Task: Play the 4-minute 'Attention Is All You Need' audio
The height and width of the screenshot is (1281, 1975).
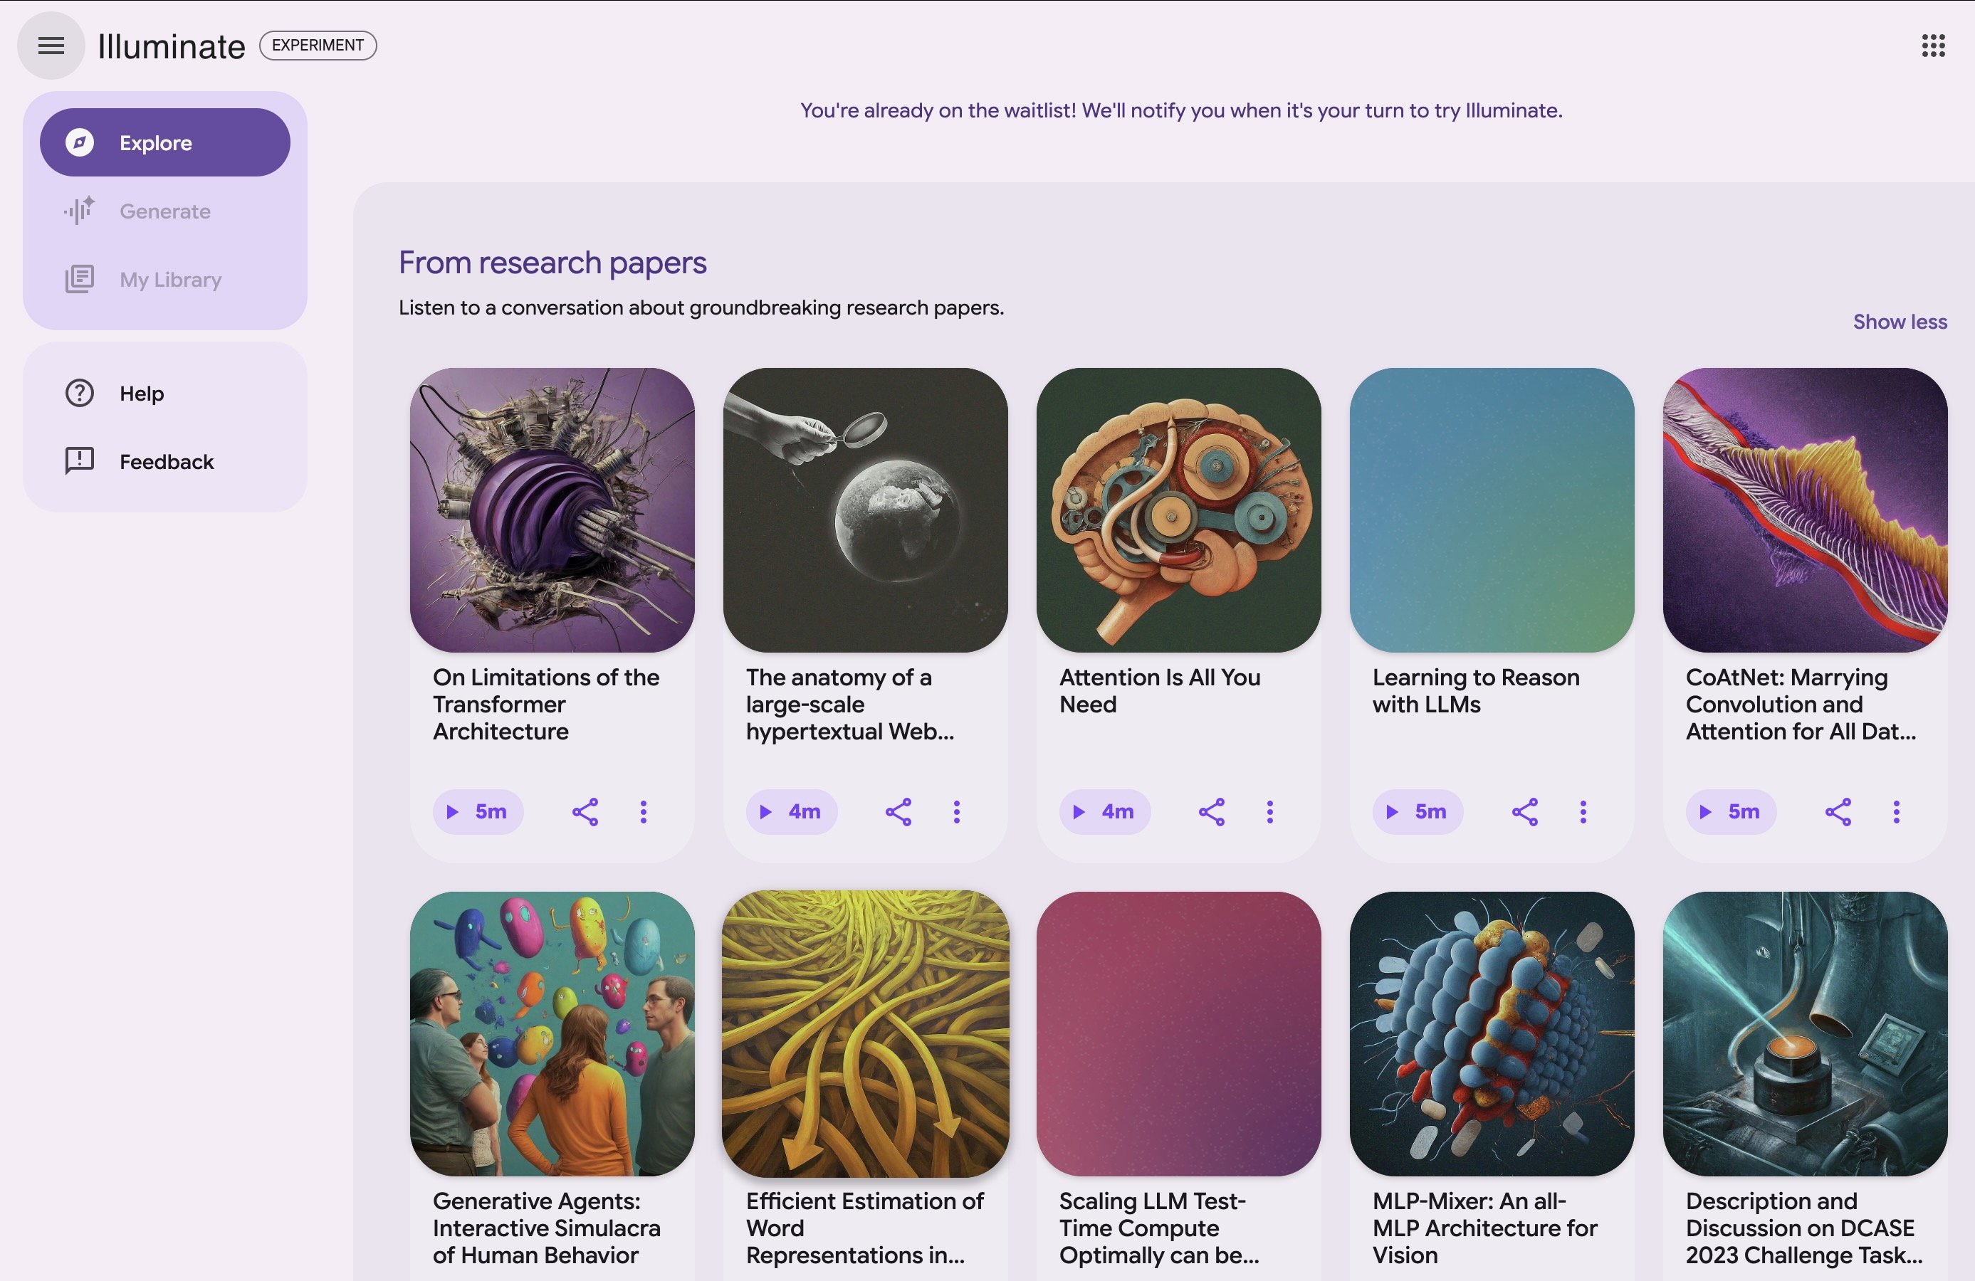Action: tap(1106, 812)
